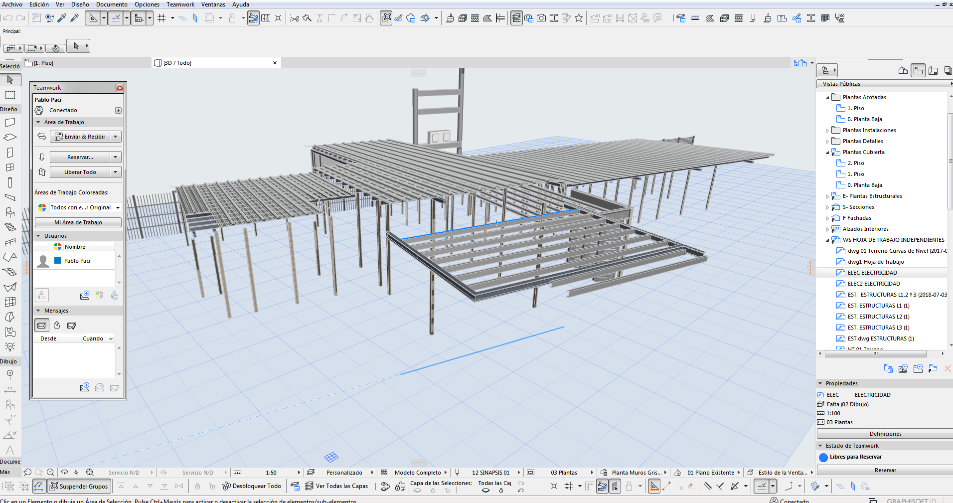The width and height of the screenshot is (953, 503).
Task: Select the Arrow tool in the toolbox
Action: [x=10, y=80]
